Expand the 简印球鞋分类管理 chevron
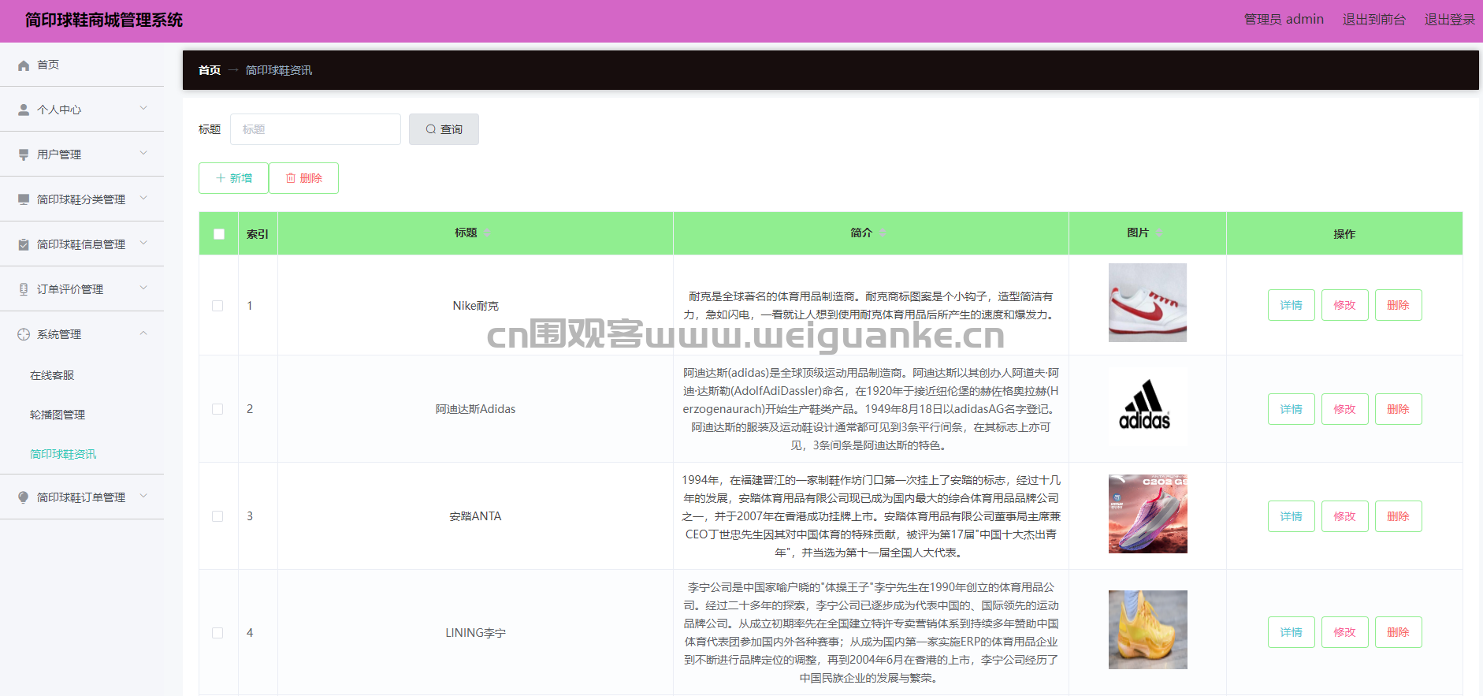This screenshot has height=696, width=1483. [x=143, y=198]
